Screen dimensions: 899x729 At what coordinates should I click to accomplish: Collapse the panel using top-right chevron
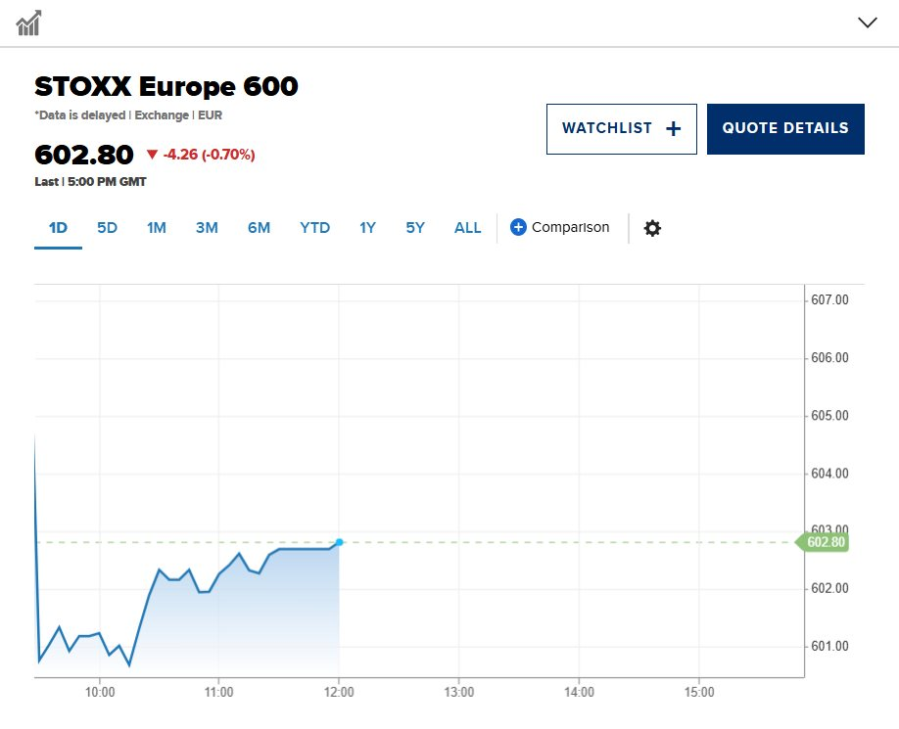tap(867, 23)
